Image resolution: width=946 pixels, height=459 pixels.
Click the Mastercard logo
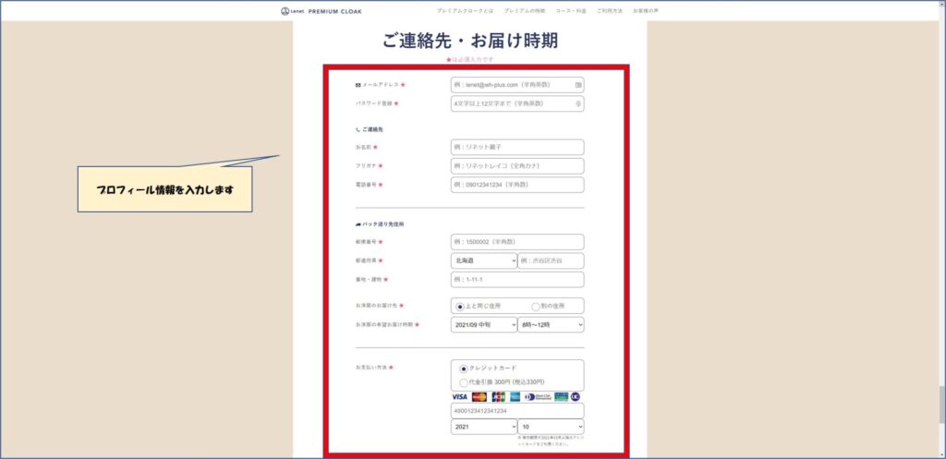pyautogui.click(x=479, y=396)
